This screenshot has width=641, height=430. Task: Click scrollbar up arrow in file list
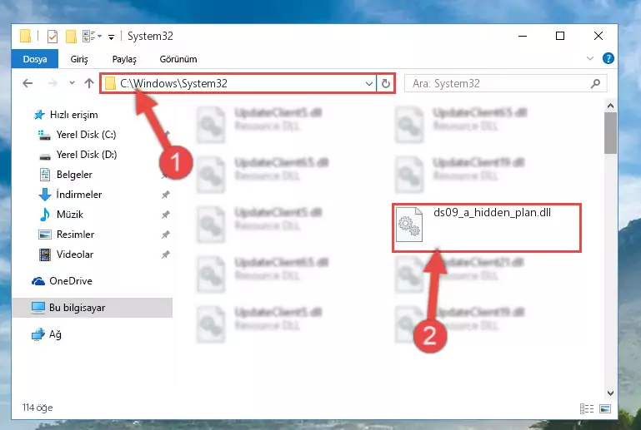coord(610,106)
